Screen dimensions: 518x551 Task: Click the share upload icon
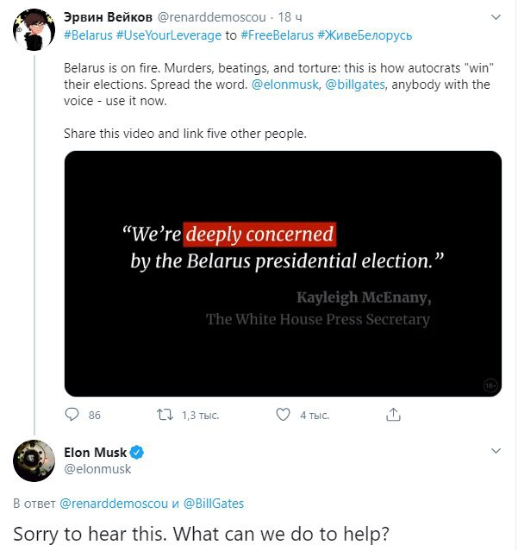(x=393, y=415)
